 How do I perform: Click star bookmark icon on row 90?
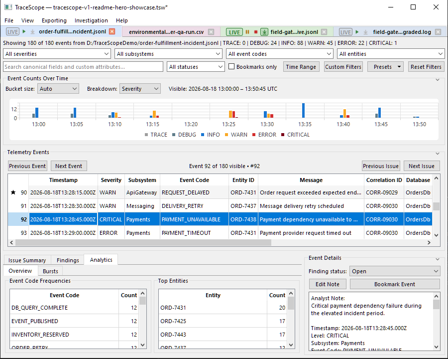(13, 192)
